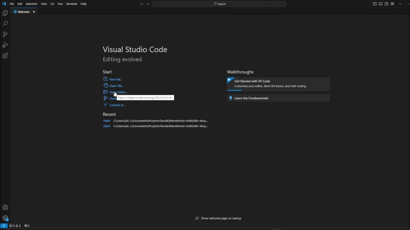
Task: Toggle the bottom panel layout icon
Action: point(381,4)
